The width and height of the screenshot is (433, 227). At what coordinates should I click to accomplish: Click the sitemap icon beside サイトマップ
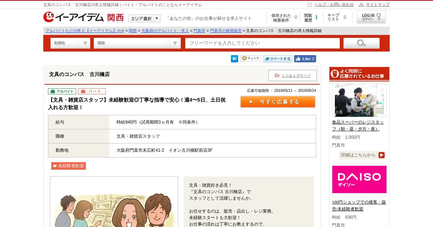361,5
